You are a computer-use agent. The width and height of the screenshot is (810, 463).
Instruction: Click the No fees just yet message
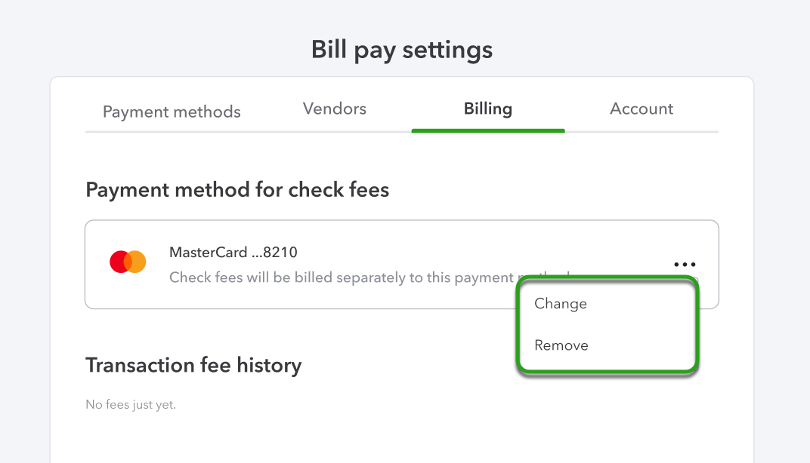point(131,405)
